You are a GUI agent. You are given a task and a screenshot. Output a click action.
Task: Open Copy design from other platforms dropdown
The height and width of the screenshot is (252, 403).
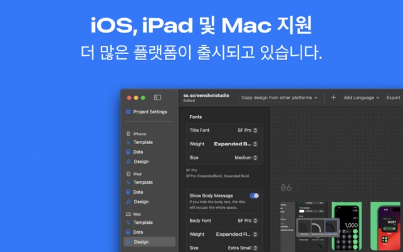(279, 97)
